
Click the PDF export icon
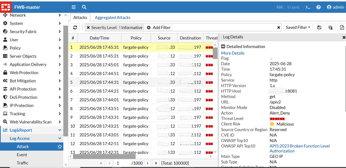[342, 27]
